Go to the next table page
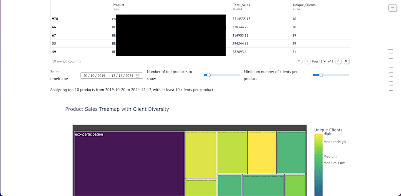 (338, 61)
